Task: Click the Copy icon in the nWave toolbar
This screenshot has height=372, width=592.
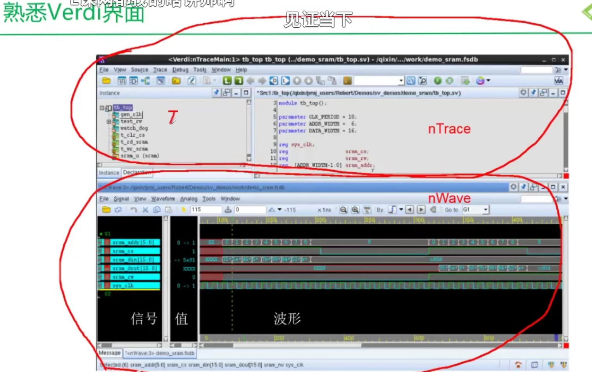Action: tap(157, 210)
